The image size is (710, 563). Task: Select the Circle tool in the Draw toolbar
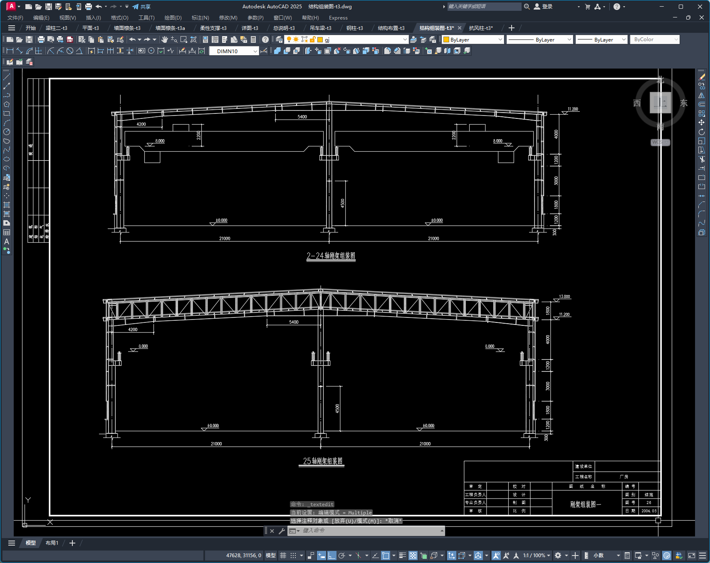(x=7, y=132)
